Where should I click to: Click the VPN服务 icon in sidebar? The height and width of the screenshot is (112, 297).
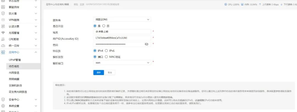click(3, 20)
